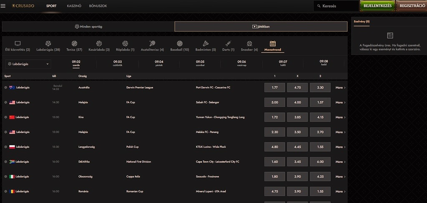Click National First Division league name
This screenshot has width=427, height=203.
pyautogui.click(x=138, y=162)
